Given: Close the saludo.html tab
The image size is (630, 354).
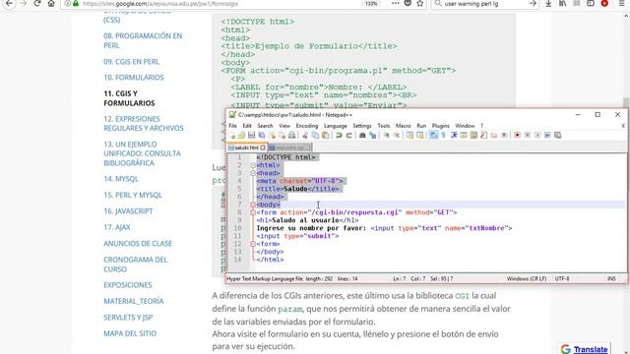Looking at the screenshot, I should tap(263, 147).
